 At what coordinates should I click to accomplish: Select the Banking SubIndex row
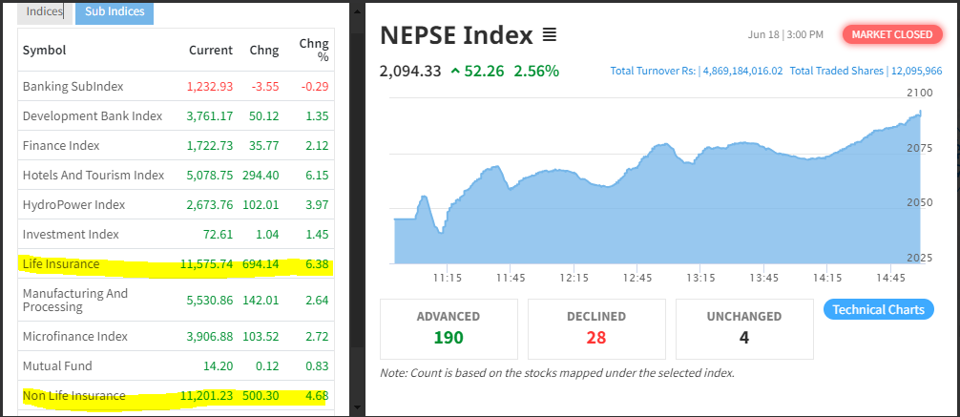point(73,86)
